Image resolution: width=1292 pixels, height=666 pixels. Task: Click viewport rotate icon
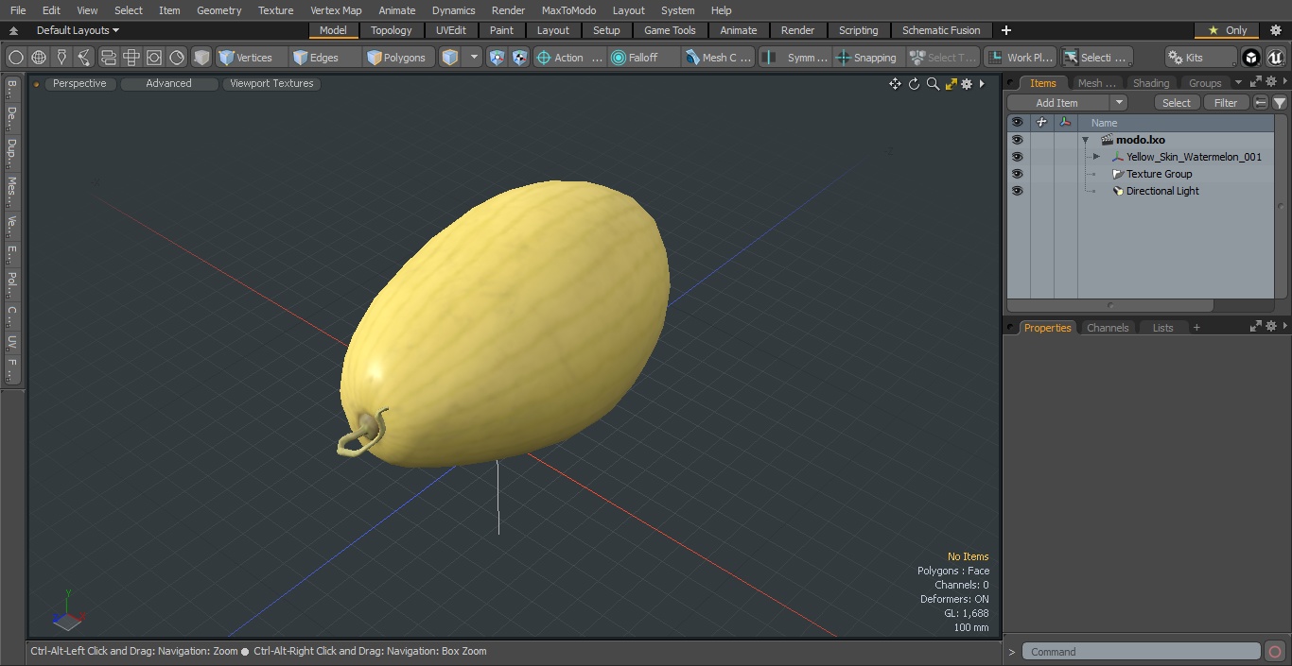(914, 84)
